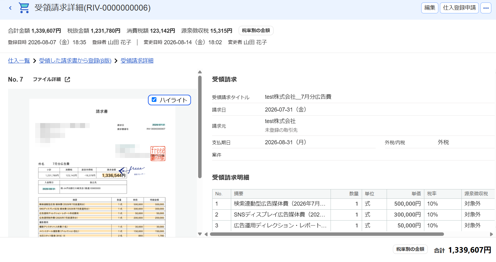496x262 pixels.
Task: Open 税率別の金額 near the bottom total
Action: point(410,249)
